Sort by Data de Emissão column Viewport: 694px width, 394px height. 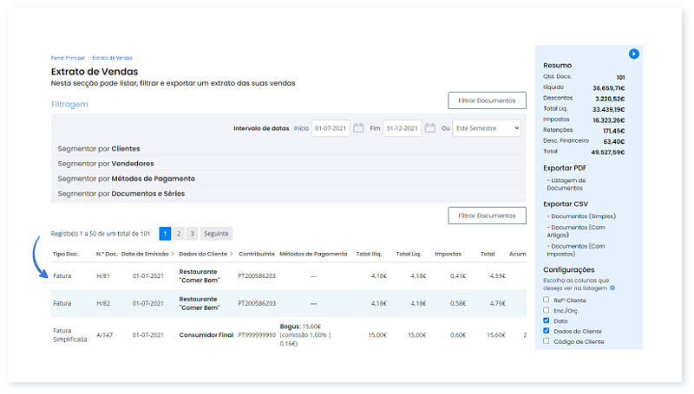click(147, 254)
